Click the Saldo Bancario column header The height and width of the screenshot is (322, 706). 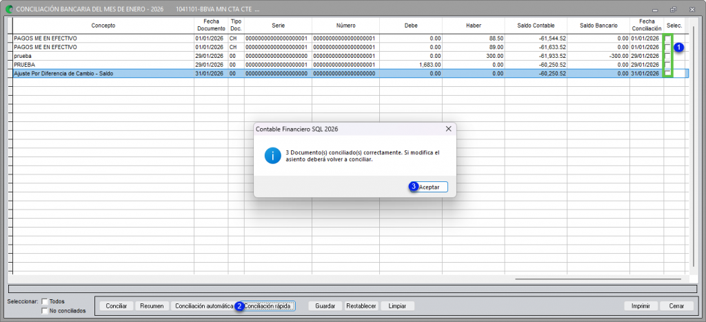coord(598,26)
